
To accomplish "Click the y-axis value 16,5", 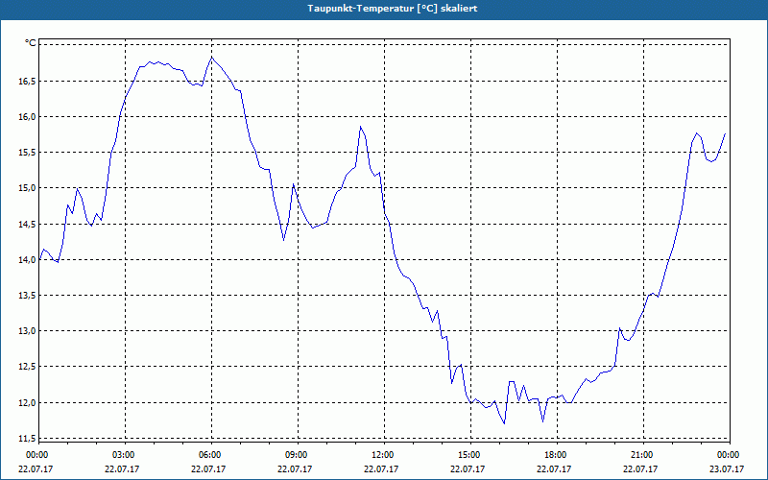I will [x=27, y=81].
